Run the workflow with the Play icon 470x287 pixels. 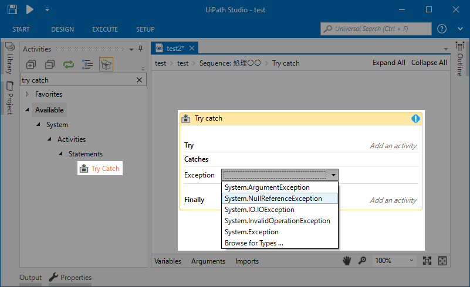[30, 9]
